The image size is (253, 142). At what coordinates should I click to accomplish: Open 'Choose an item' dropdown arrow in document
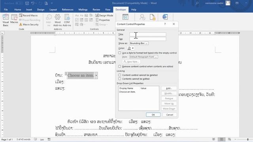click(96, 75)
